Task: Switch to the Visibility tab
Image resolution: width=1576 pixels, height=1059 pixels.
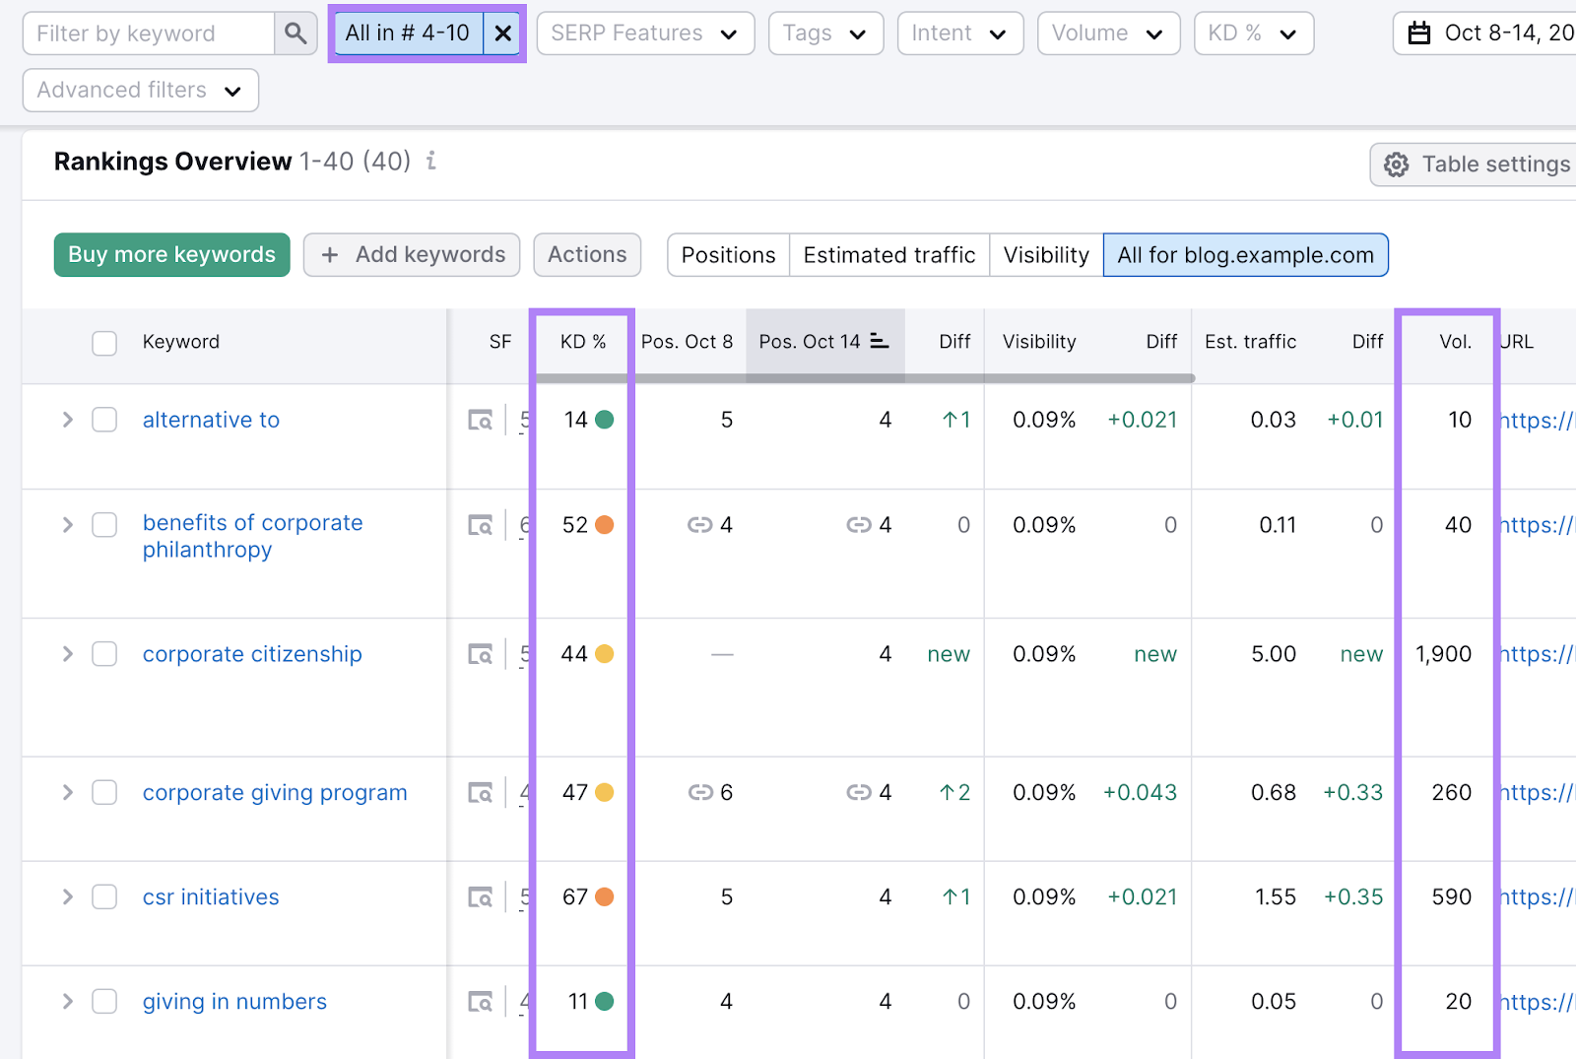Action: 1045,254
